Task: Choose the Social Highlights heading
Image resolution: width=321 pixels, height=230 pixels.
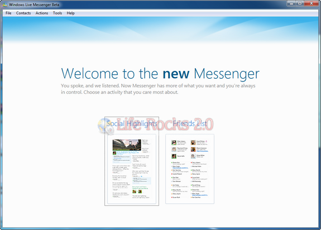Action: click(132, 123)
